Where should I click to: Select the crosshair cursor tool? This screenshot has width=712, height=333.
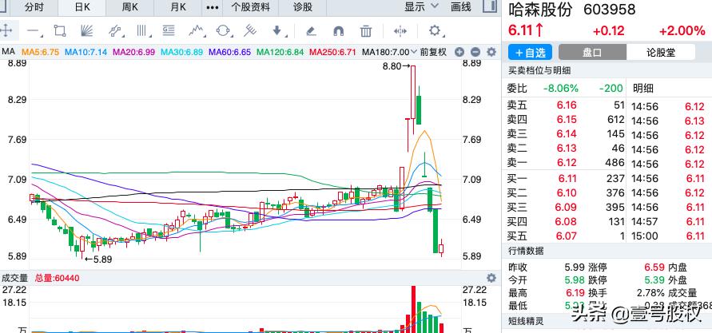click(7, 31)
